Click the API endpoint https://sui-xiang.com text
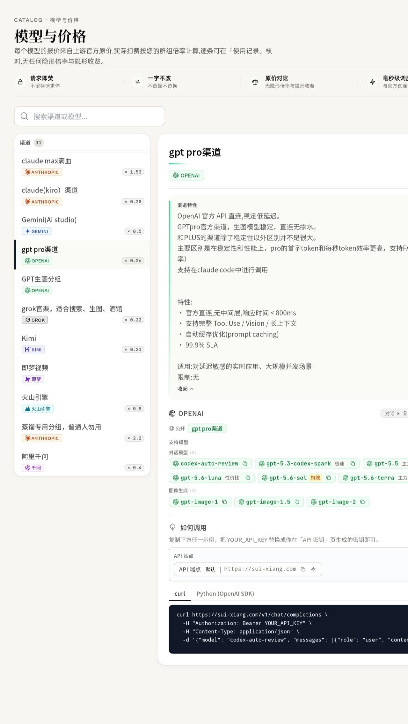Image resolution: width=408 pixels, height=724 pixels. (x=260, y=569)
